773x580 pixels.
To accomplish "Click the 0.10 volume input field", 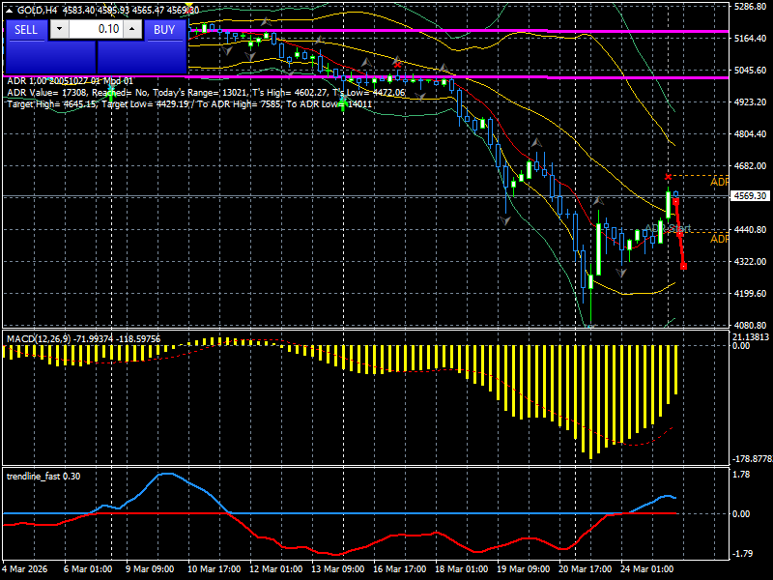I will coord(96,29).
